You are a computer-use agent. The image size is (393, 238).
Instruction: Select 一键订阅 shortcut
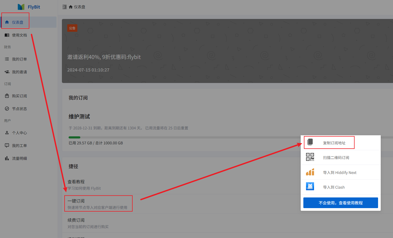click(x=98, y=204)
